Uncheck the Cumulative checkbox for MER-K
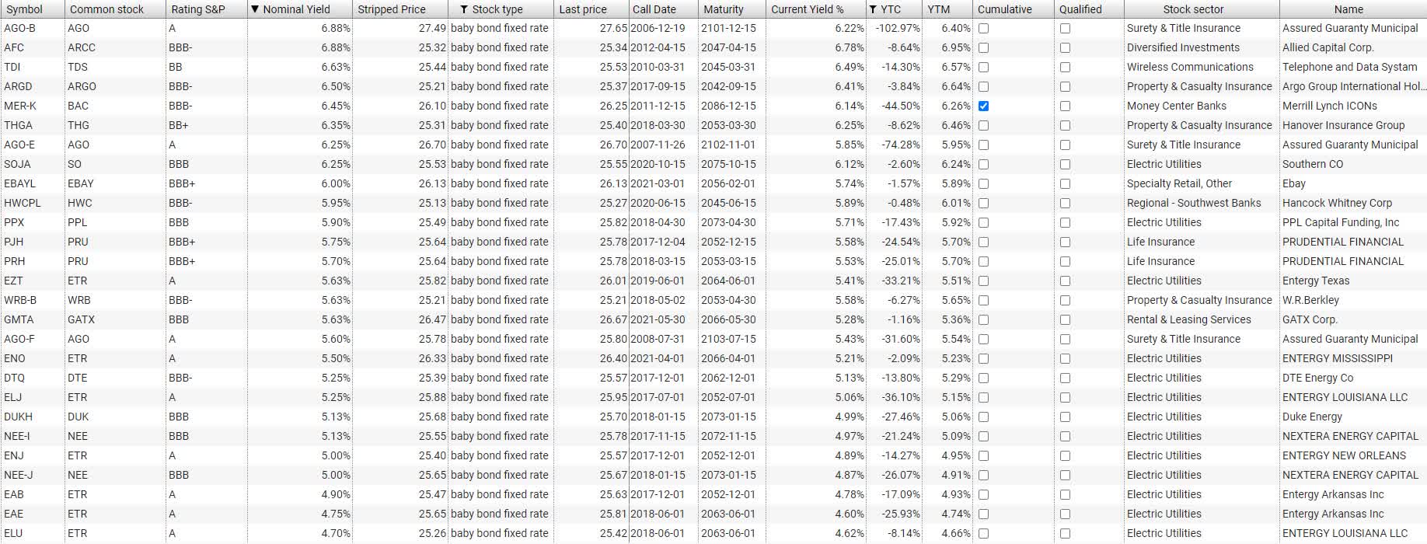 pos(983,106)
